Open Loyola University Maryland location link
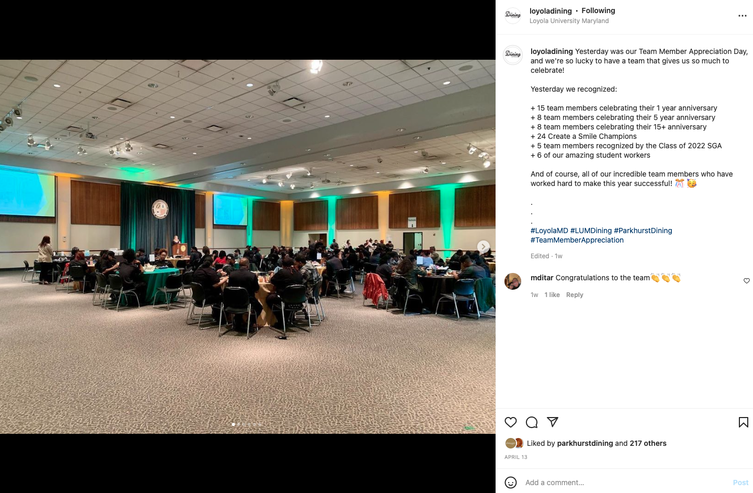Viewport: 753px width, 493px height. (x=569, y=21)
